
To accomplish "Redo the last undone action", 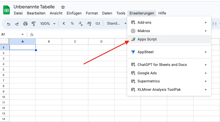I will click(17, 24).
